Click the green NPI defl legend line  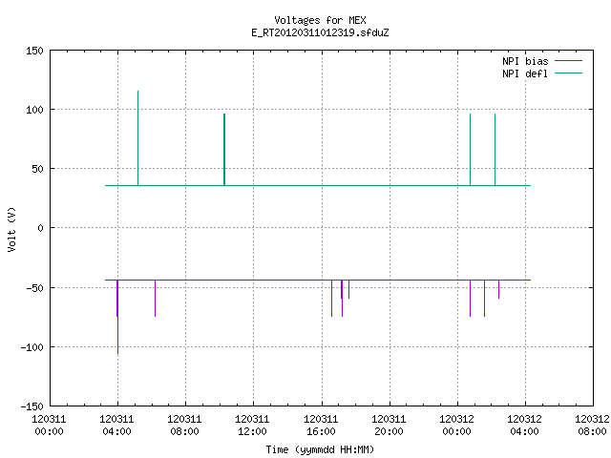pyautogui.click(x=569, y=73)
